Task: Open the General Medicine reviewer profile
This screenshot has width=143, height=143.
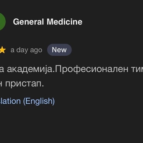Action: pos(48,22)
